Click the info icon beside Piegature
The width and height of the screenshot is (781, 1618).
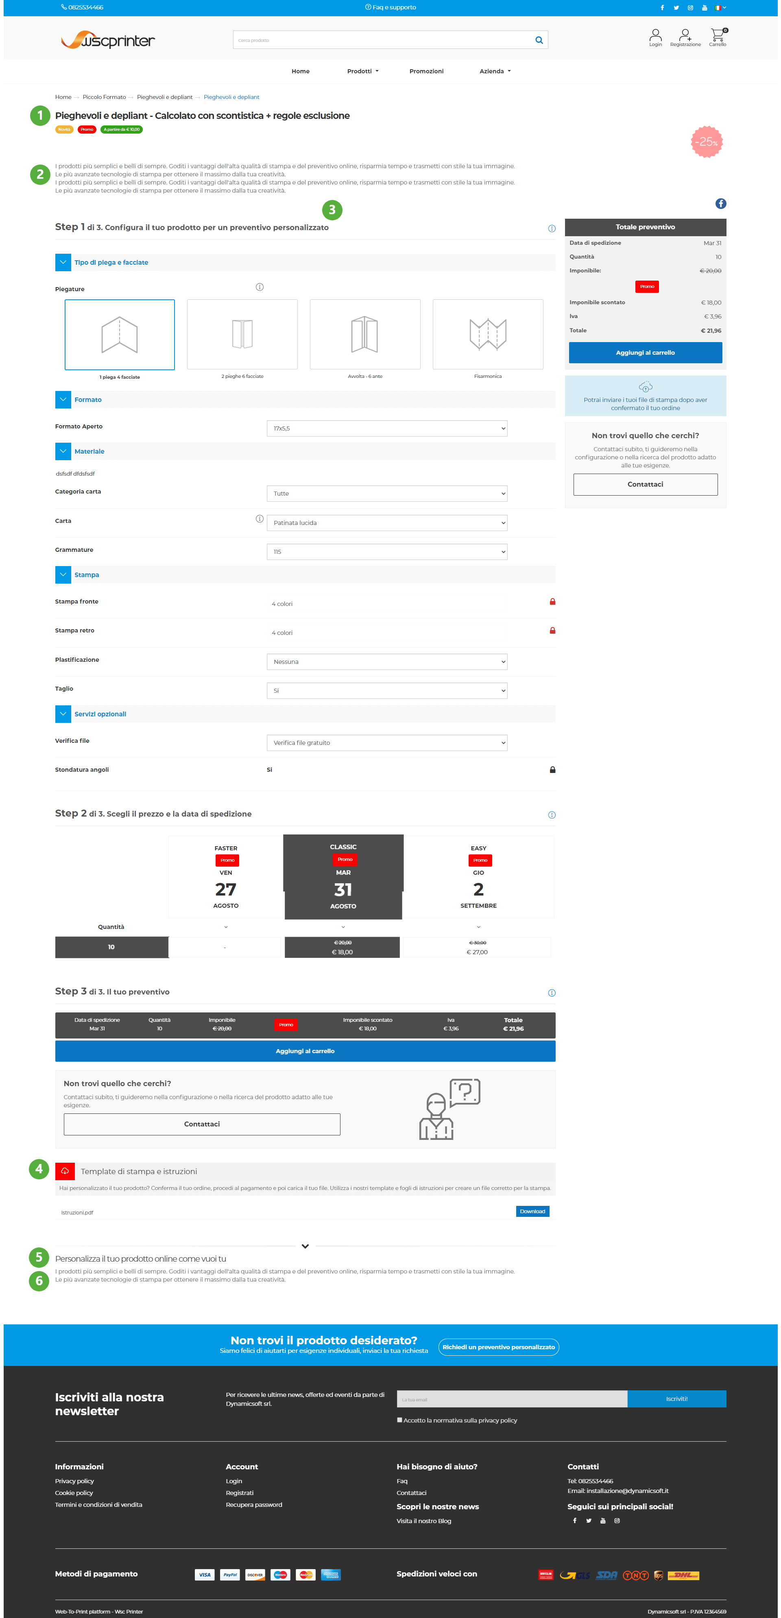click(x=259, y=287)
